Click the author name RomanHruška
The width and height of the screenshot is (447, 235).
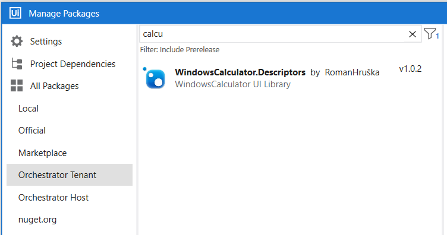click(352, 72)
